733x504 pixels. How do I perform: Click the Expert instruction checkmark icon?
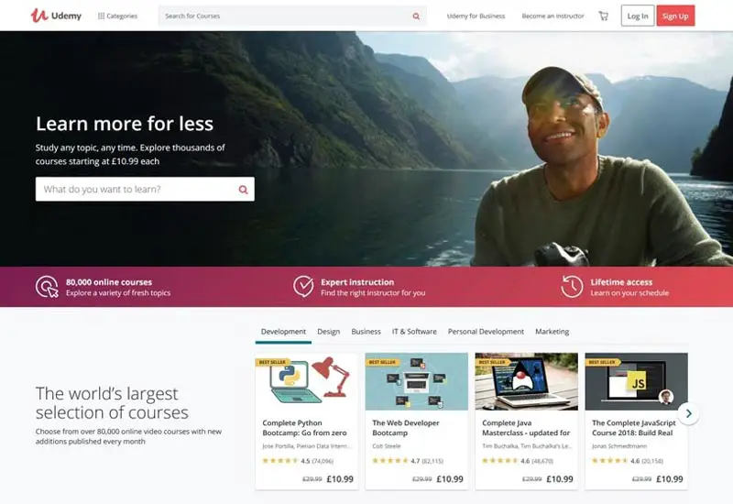[x=303, y=286]
